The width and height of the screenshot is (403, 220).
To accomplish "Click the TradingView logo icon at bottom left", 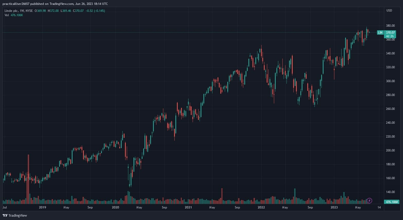I will 5,215.
